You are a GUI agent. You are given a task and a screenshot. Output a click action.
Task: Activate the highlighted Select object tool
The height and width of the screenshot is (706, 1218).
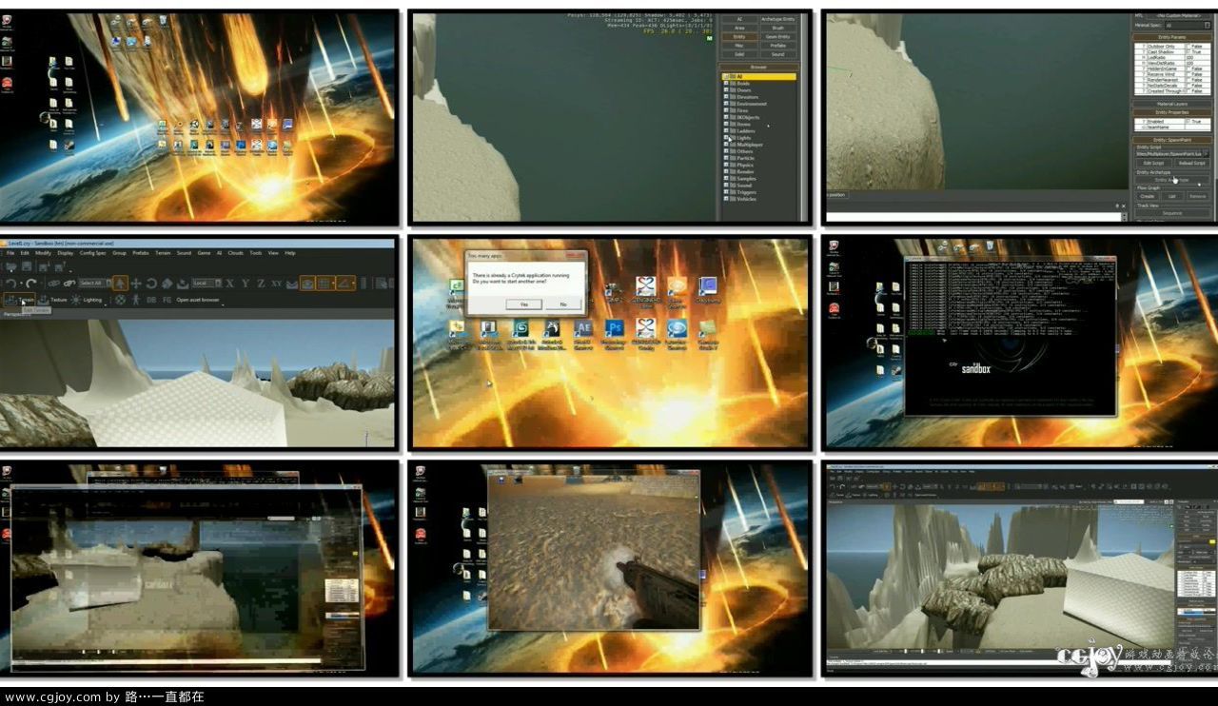[120, 284]
